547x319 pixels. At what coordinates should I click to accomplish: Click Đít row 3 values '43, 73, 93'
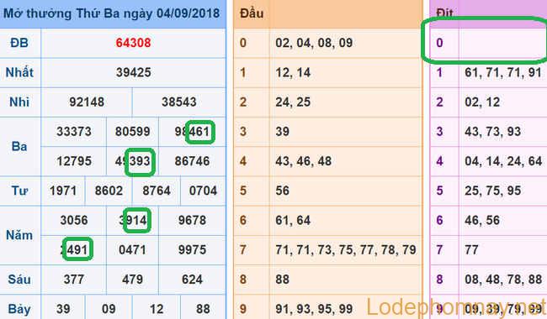tap(492, 132)
